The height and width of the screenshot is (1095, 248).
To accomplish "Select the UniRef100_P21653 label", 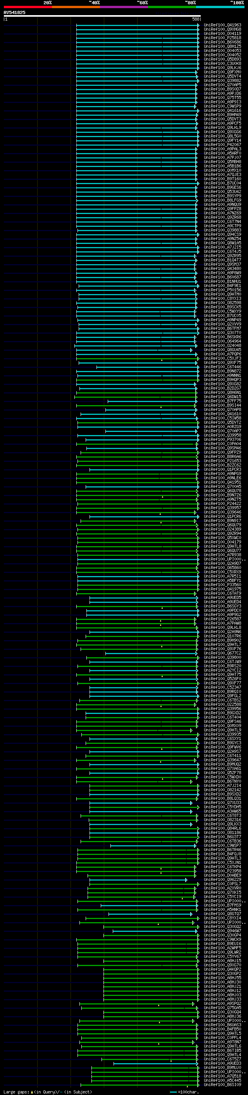I will tap(222, 461).
